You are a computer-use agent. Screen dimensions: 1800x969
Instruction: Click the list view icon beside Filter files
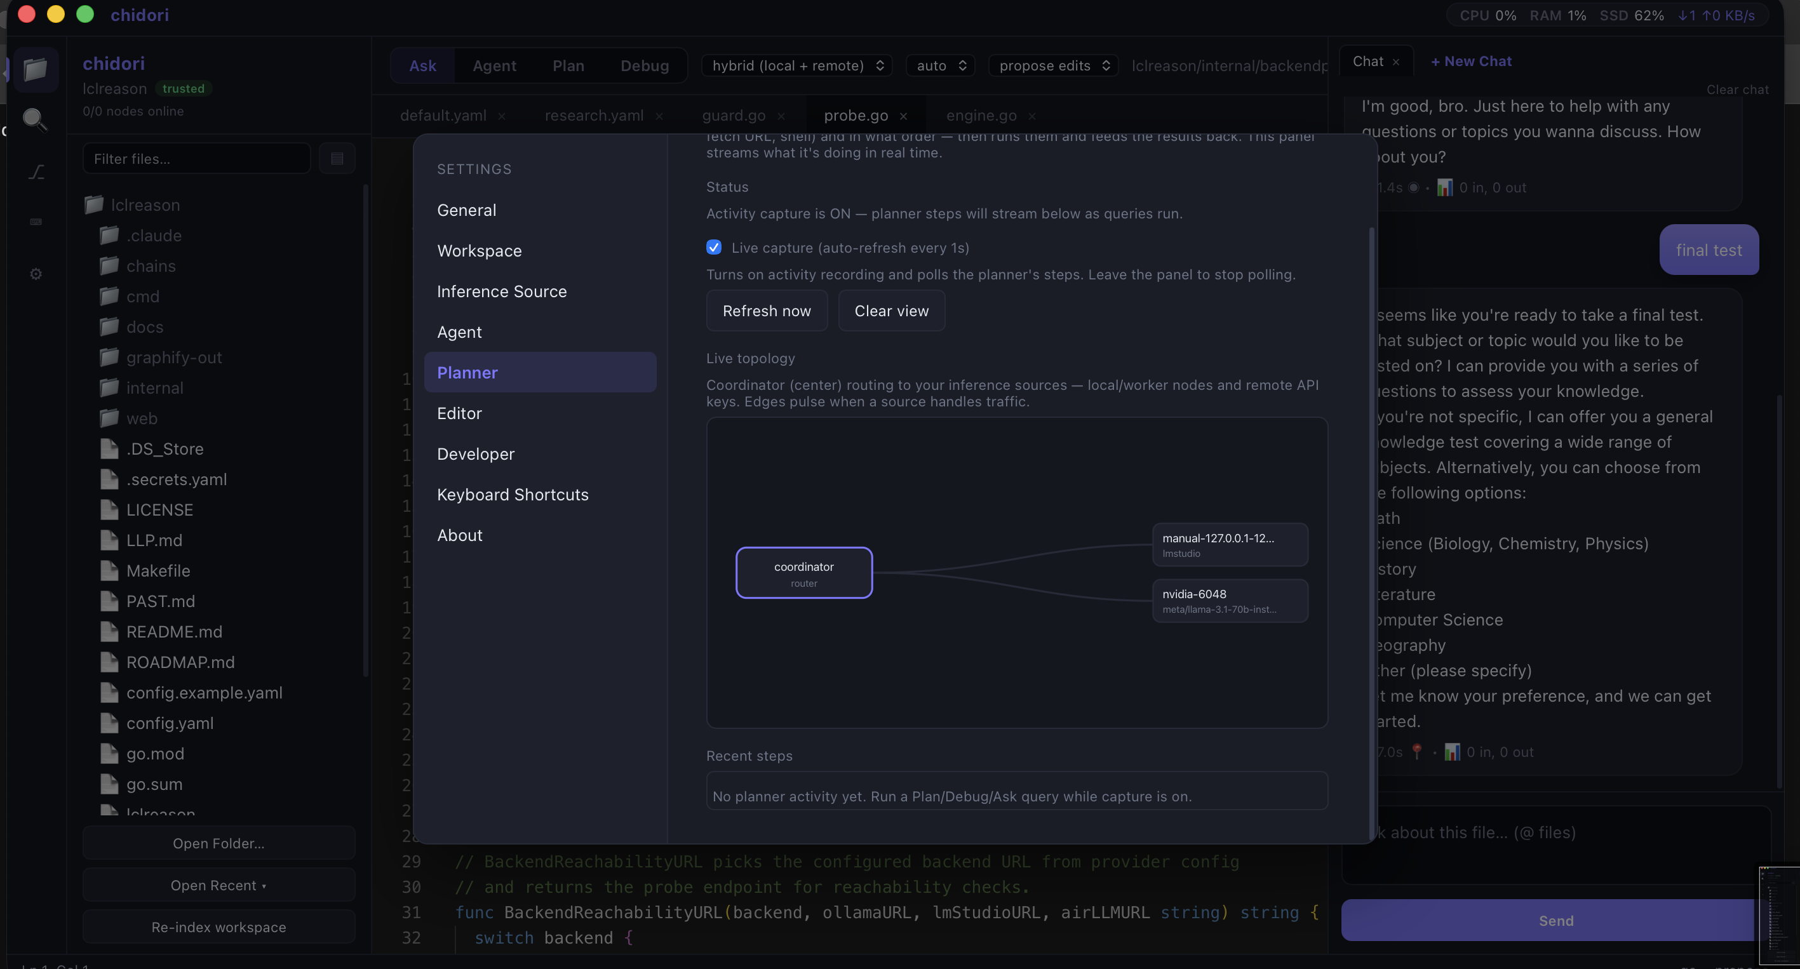click(337, 159)
